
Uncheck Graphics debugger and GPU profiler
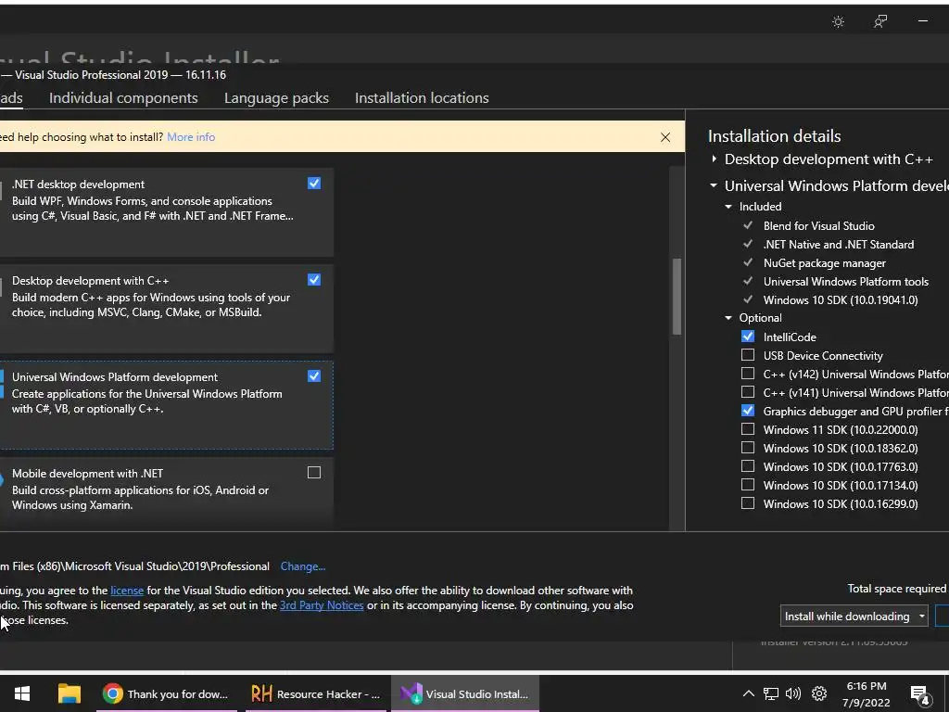[x=748, y=411]
